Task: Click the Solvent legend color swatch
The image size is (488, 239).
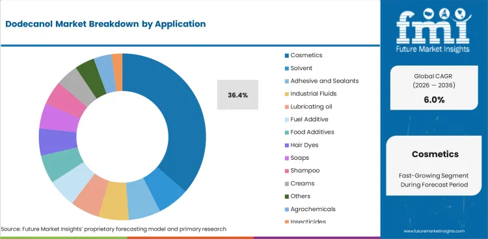Action: tap(287, 68)
